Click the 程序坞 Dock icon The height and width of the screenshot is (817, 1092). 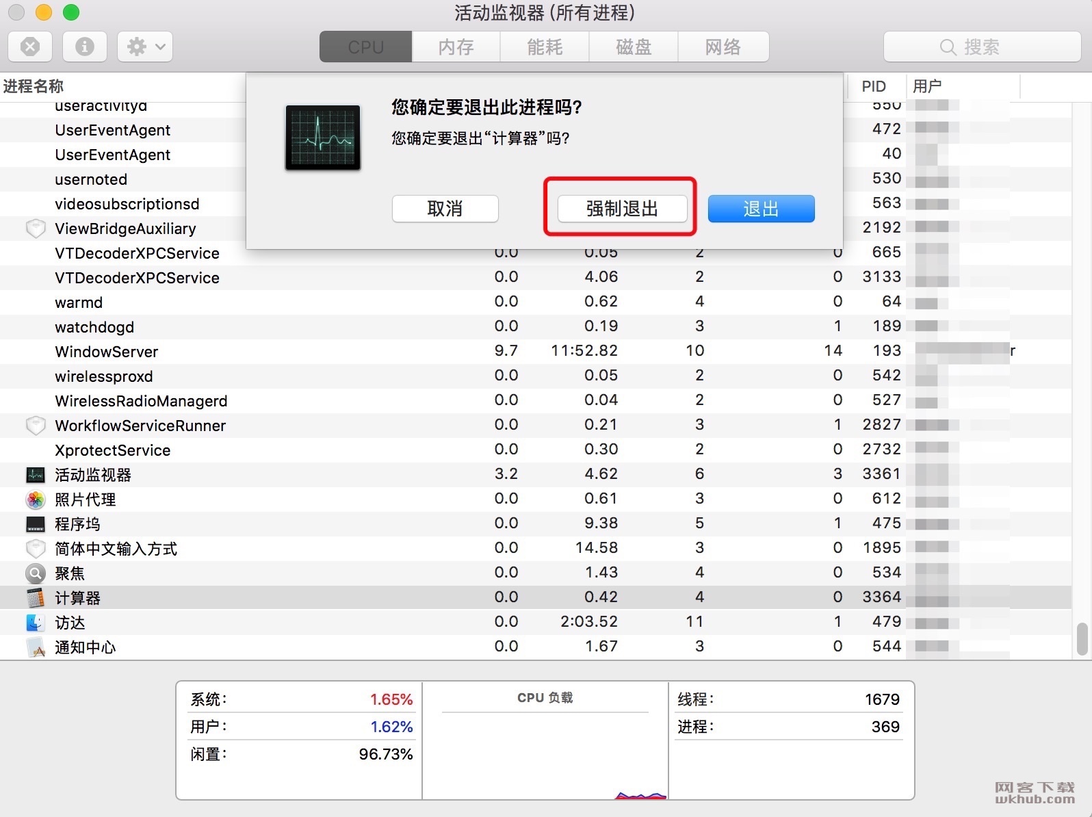point(36,524)
